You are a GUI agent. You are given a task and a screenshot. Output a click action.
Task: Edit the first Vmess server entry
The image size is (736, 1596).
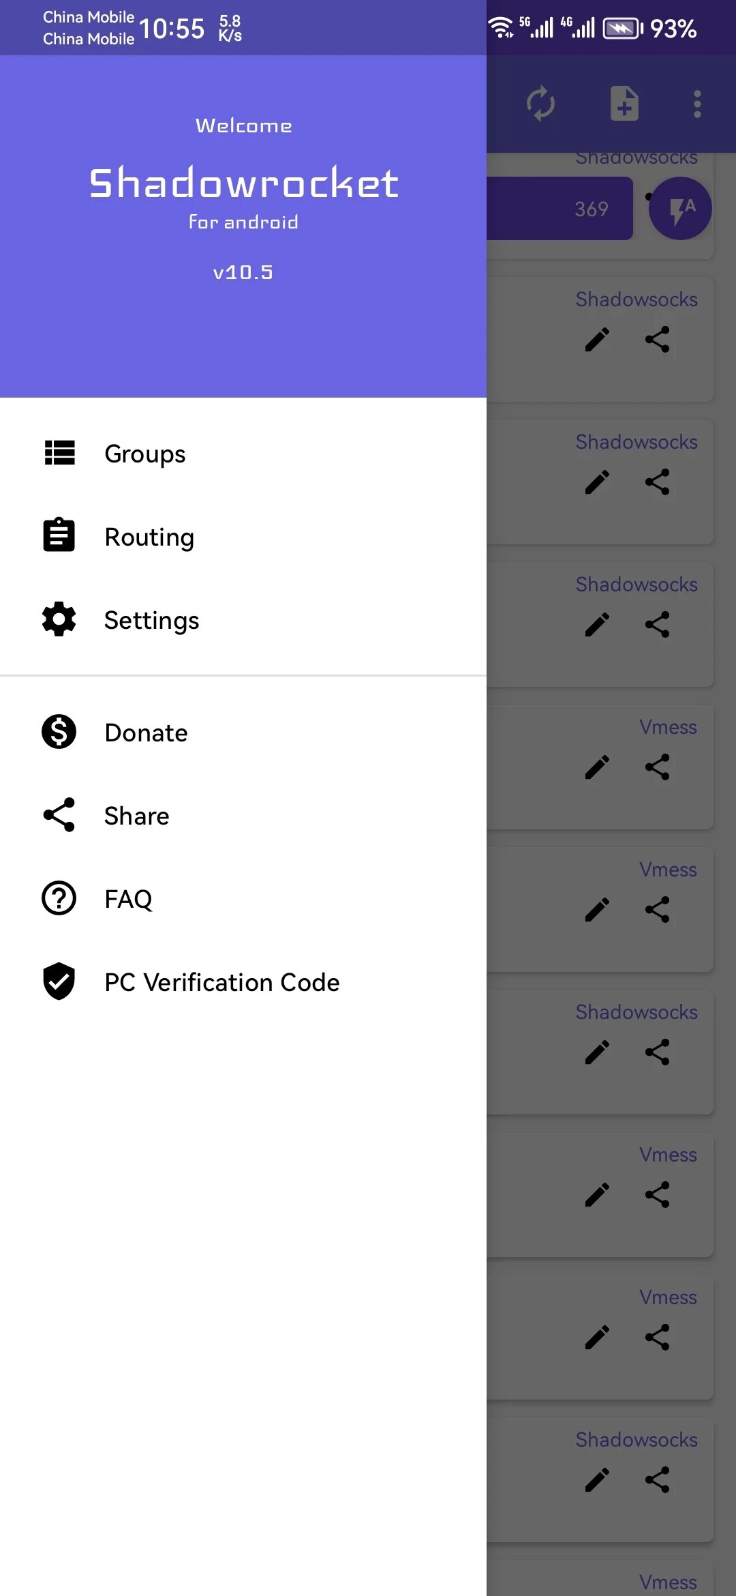597,767
